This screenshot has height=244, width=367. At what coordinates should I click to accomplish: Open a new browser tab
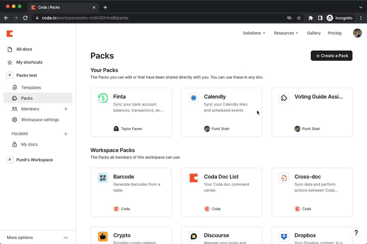coord(105,7)
